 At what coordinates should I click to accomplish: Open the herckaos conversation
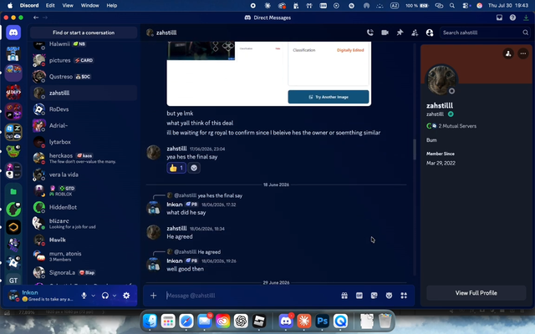84,158
